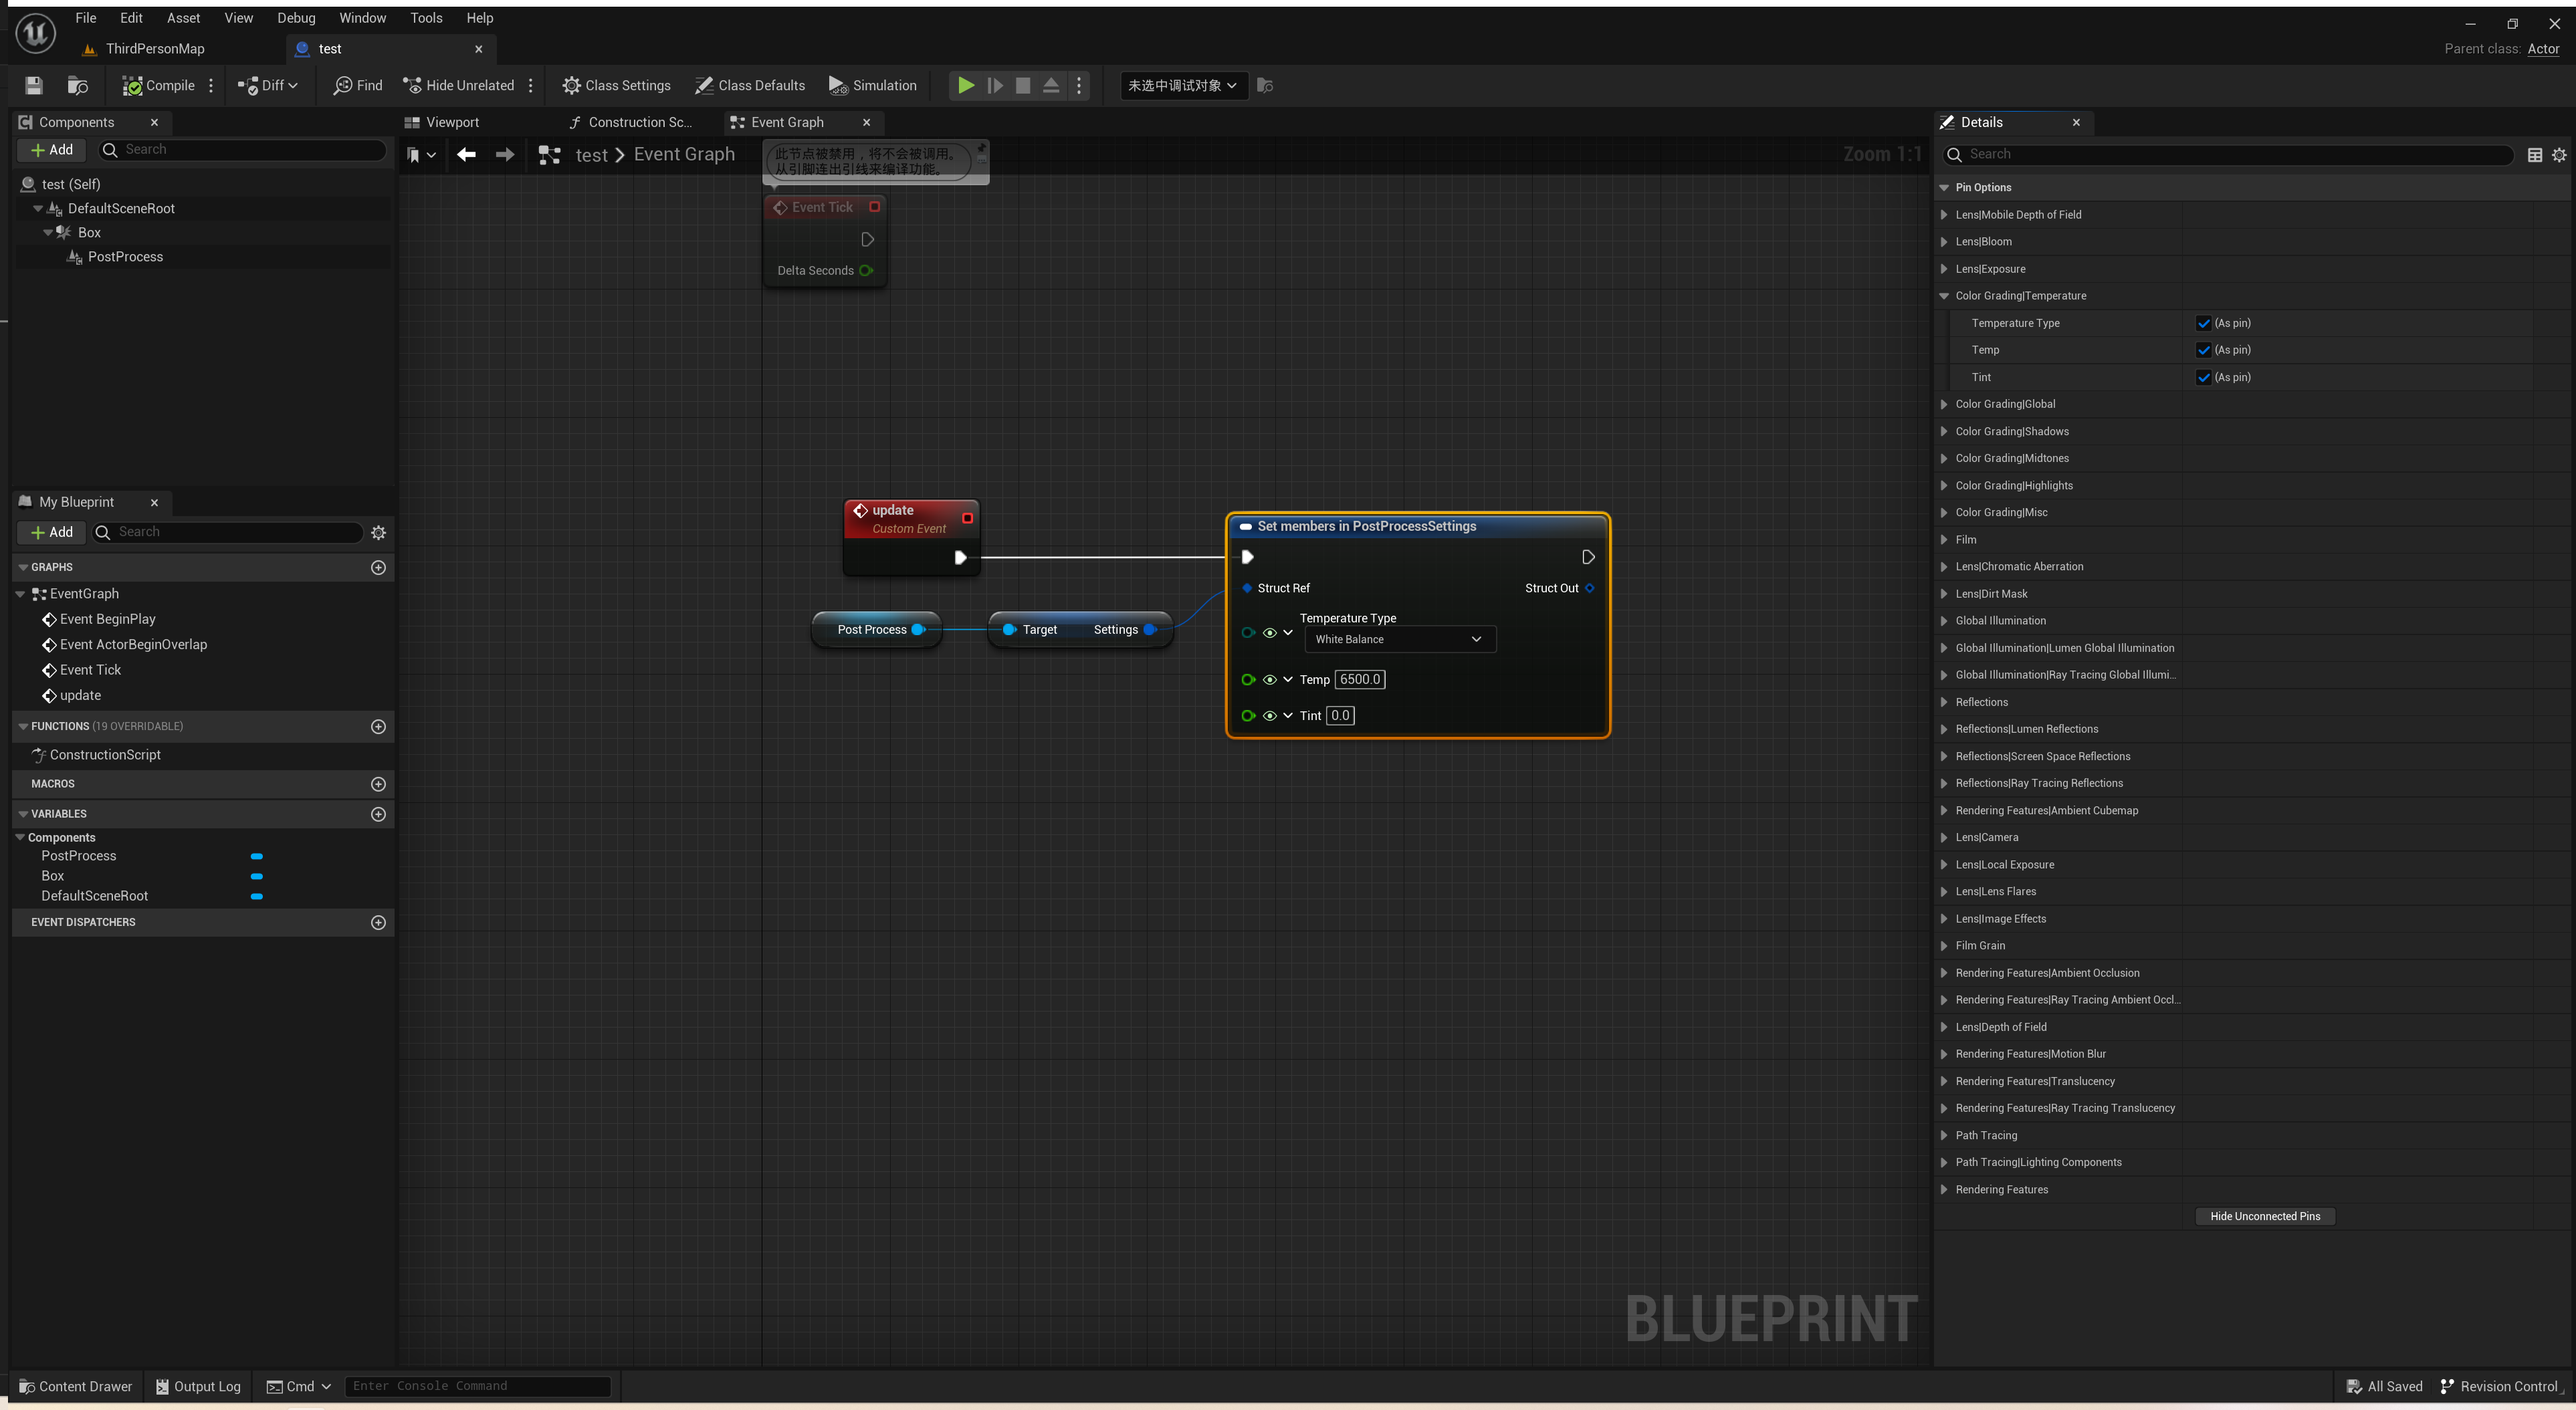Viewport: 2576px width, 1410px height.
Task: Add new macro with MACROS plus icon
Action: point(378,784)
